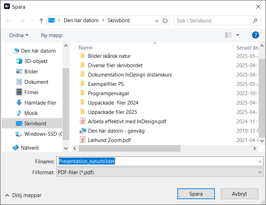Click the refresh button beside address bar

coord(166,20)
